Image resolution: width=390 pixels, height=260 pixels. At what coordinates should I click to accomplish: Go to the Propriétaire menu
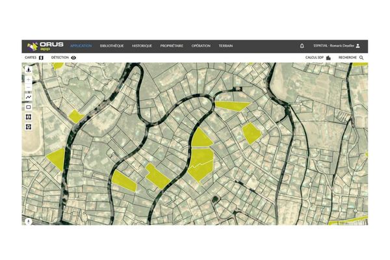(172, 46)
